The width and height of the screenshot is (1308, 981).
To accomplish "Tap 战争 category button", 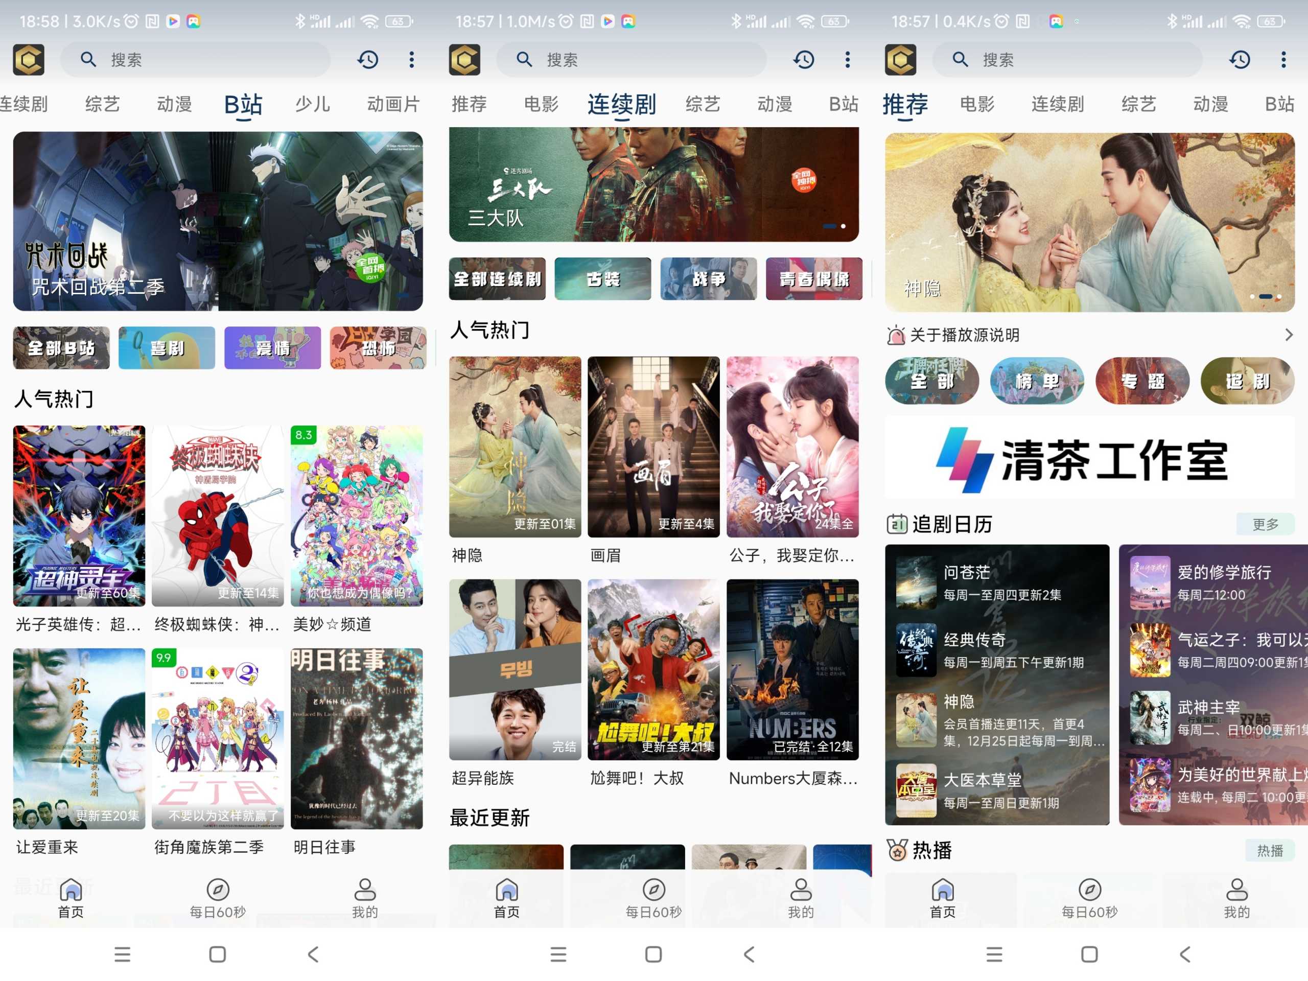I will point(708,278).
